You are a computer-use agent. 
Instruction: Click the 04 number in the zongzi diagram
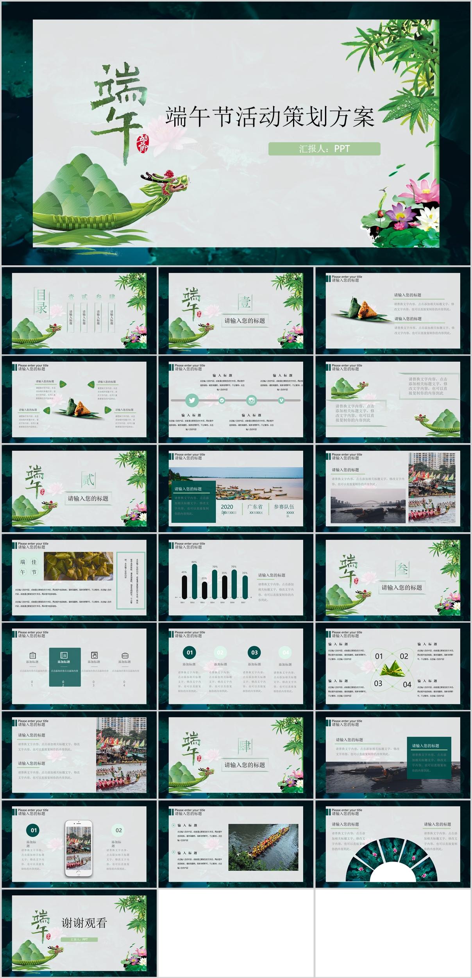click(x=407, y=685)
